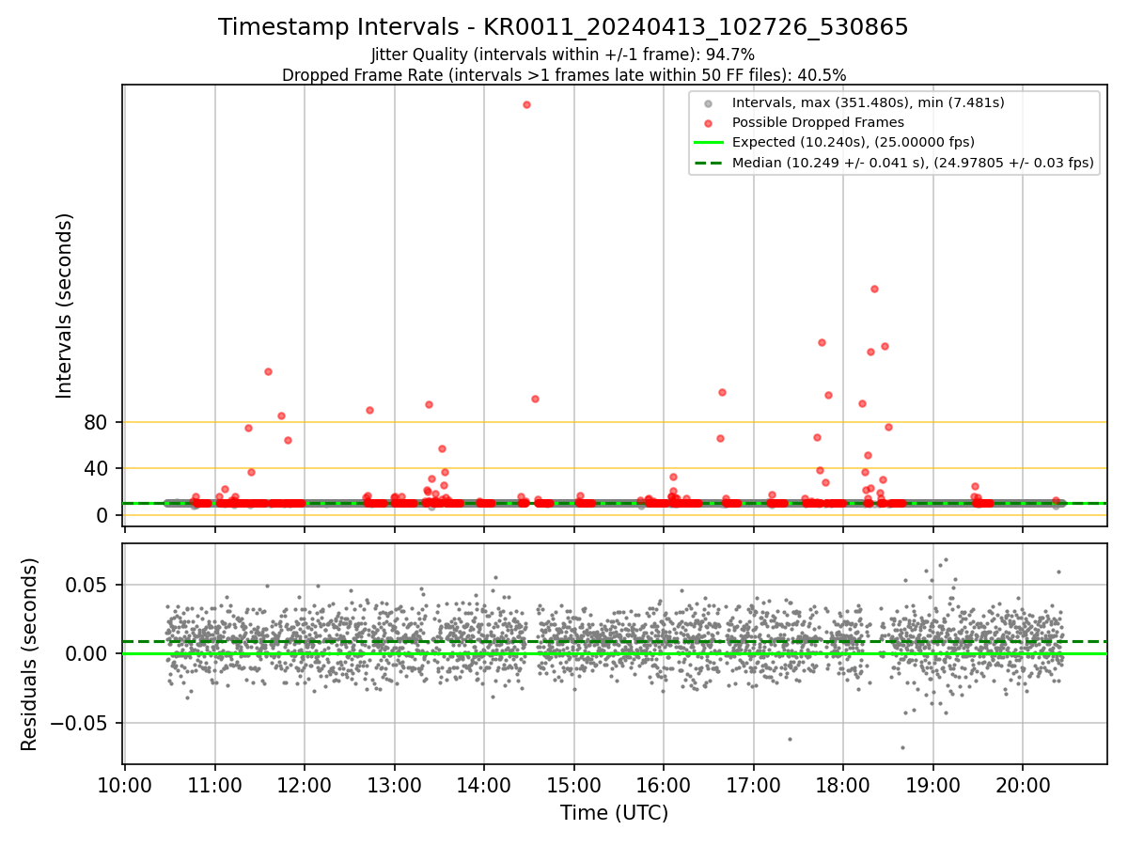Click legend entry 'Expected (10.240s), (25.00000 fps)'
The width and height of the screenshot is (1128, 846).
point(853,142)
